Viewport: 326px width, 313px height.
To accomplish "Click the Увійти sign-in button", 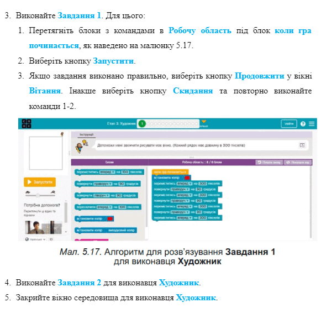I will click(289, 124).
